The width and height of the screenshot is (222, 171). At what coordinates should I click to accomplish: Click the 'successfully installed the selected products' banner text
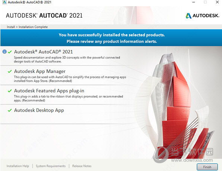112,35
